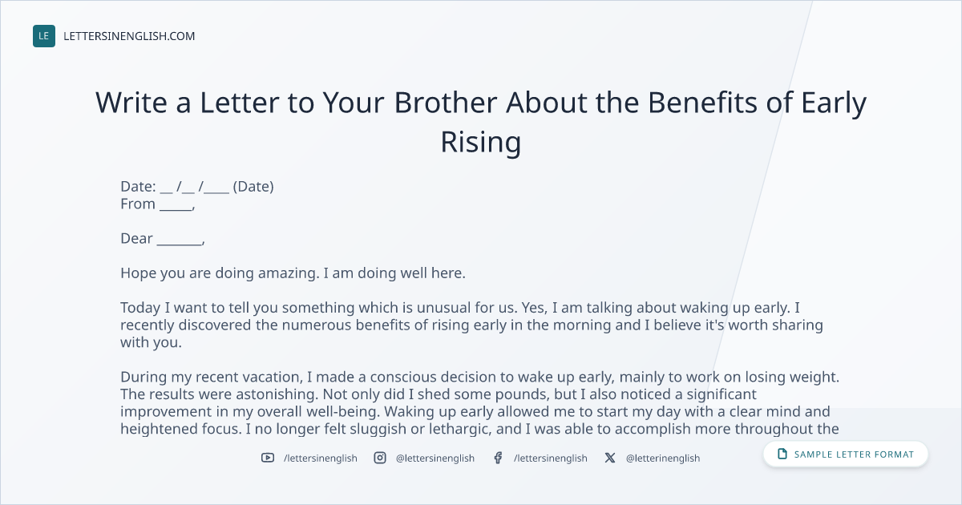962x505 pixels.
Task: Open the @lettersinenglish Instagram handle
Action: [x=435, y=458]
